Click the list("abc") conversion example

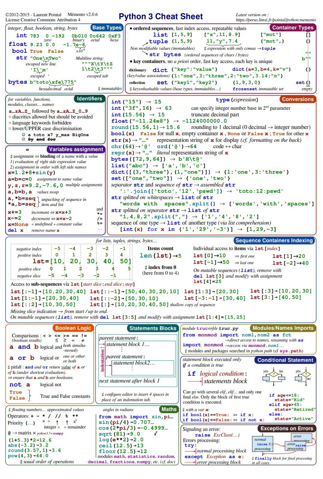point(158,165)
